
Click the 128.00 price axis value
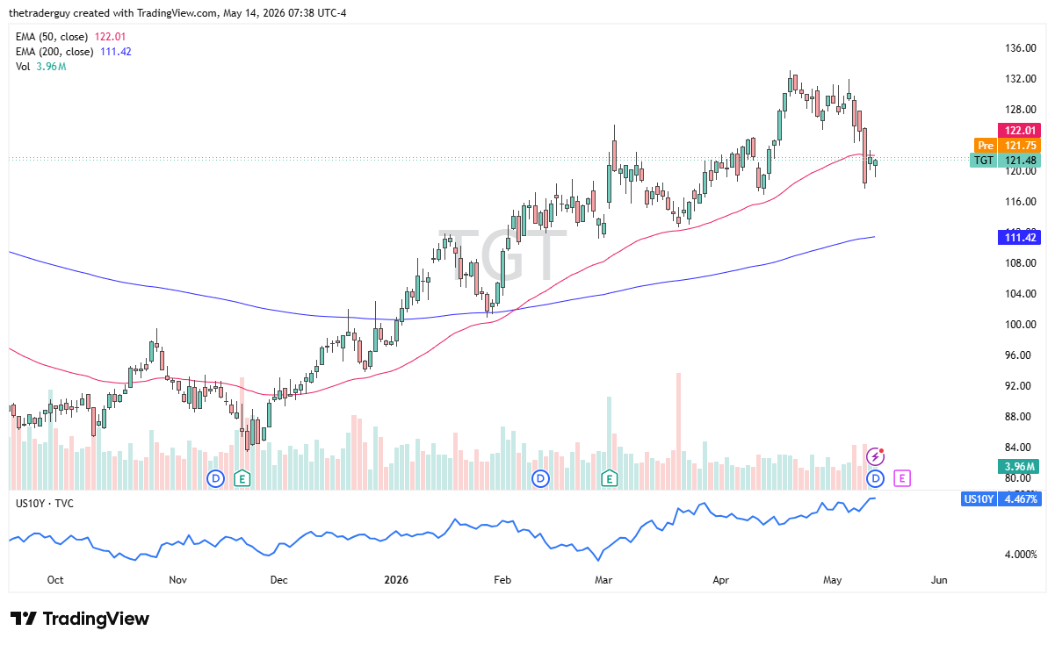(x=1021, y=110)
